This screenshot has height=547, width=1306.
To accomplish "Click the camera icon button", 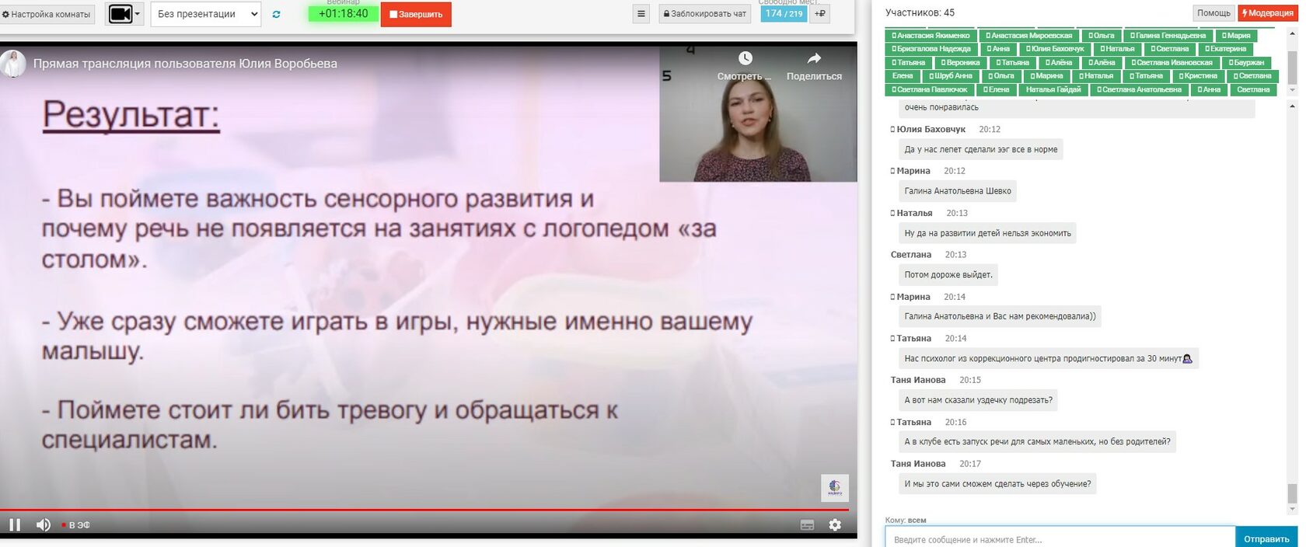I will coord(120,14).
